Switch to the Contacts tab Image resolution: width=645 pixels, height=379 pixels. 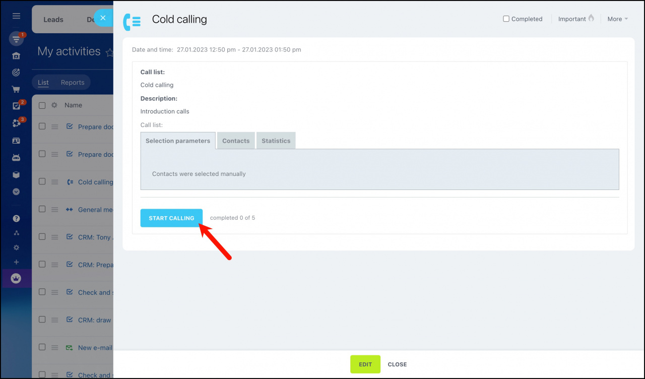click(x=236, y=141)
